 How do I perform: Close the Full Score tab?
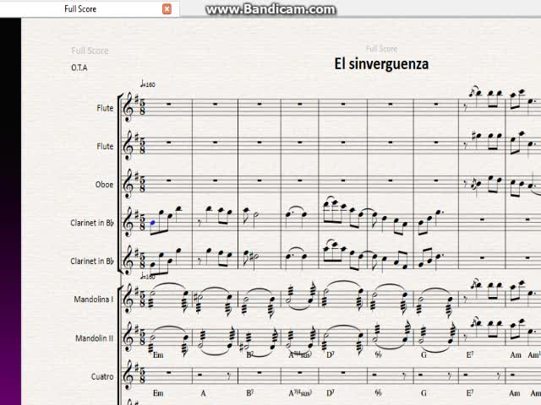coord(167,9)
